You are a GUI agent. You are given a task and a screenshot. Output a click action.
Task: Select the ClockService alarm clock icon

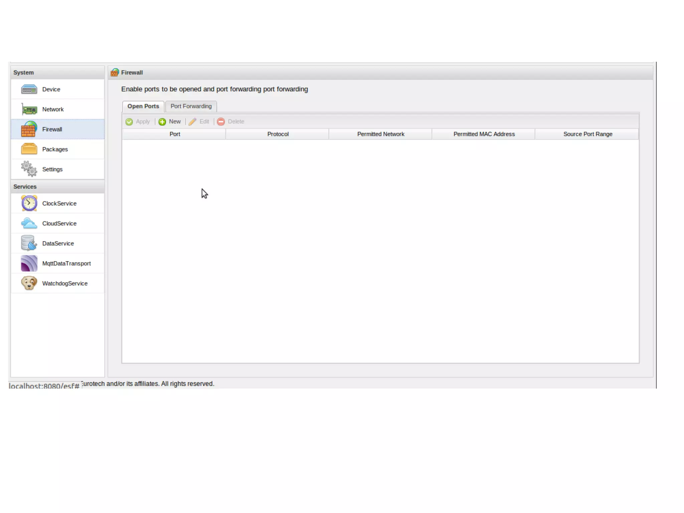29,203
